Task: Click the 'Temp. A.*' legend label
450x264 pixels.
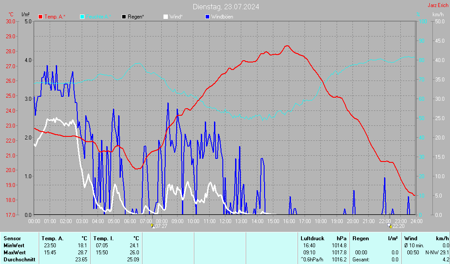Action: pyautogui.click(x=55, y=17)
